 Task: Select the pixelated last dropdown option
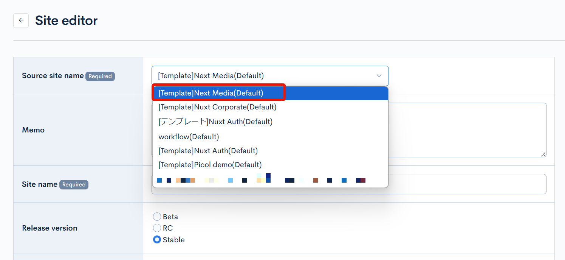[x=261, y=180]
